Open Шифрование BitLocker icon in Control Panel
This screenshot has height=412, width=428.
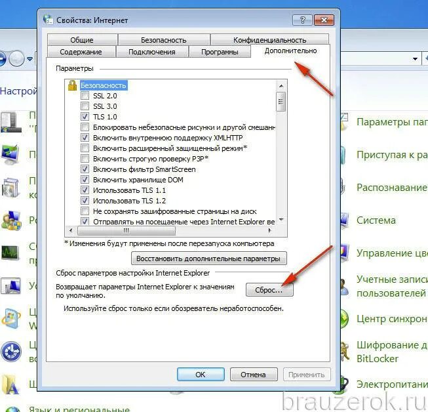coord(345,352)
